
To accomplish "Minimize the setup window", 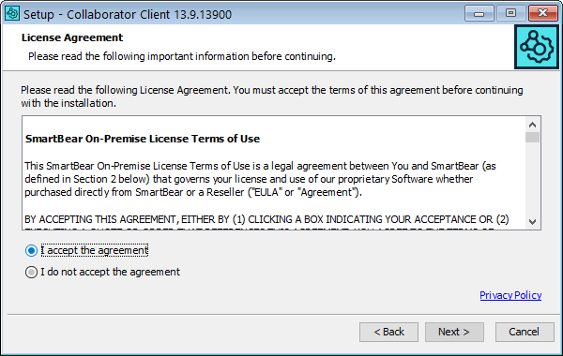I will [479, 14].
